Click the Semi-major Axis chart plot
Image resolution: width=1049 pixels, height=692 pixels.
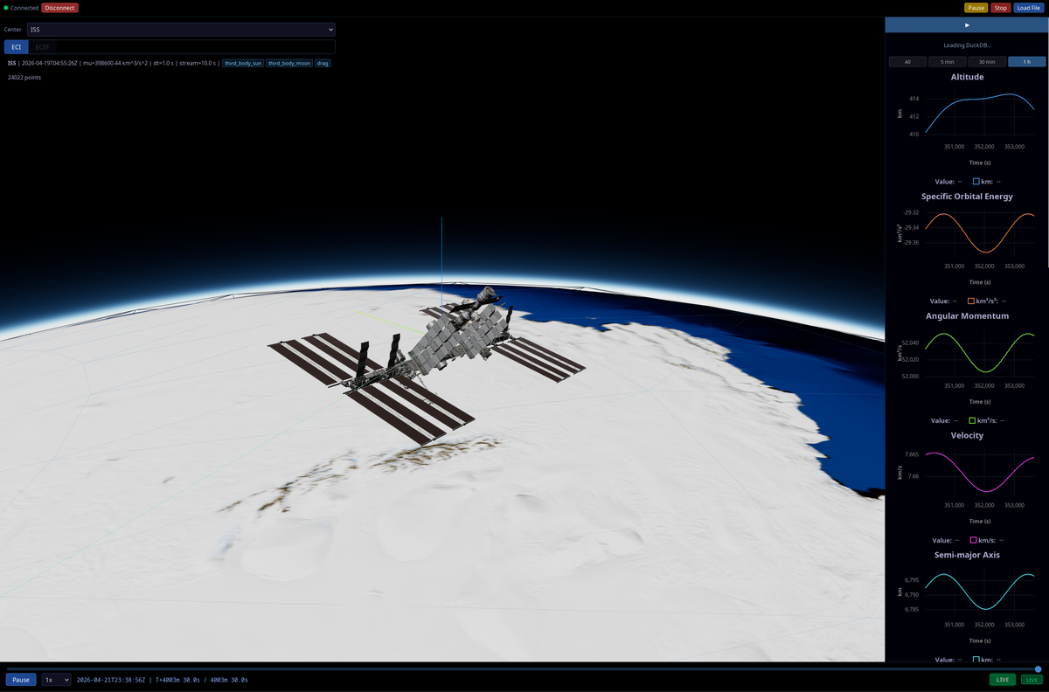(980, 592)
